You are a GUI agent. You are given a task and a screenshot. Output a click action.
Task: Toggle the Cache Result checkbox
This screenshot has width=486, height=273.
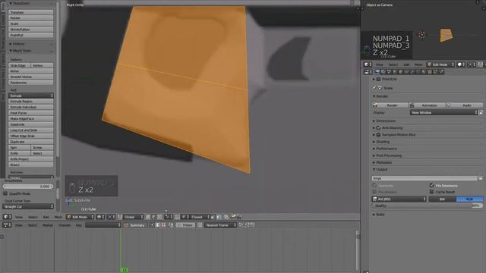coord(431,192)
